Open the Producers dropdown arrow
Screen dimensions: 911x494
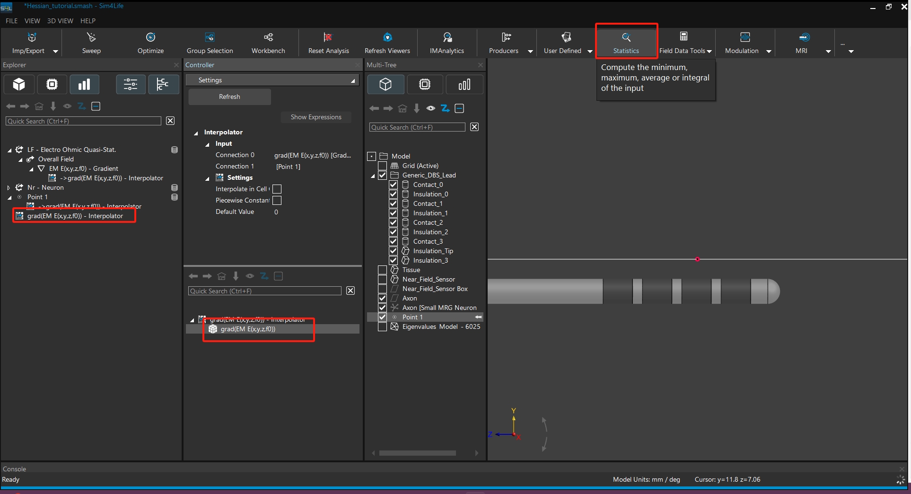pos(530,51)
